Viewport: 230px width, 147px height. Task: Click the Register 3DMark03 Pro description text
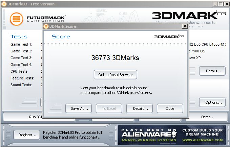coord(72,135)
